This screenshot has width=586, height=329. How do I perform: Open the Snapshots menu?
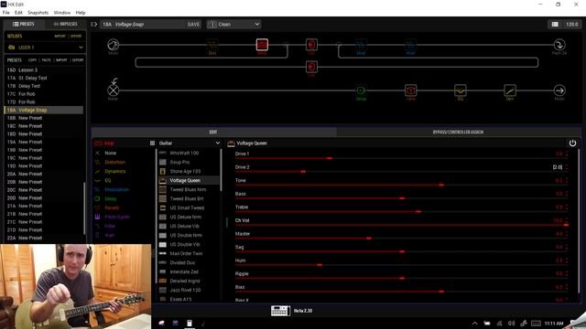(38, 12)
